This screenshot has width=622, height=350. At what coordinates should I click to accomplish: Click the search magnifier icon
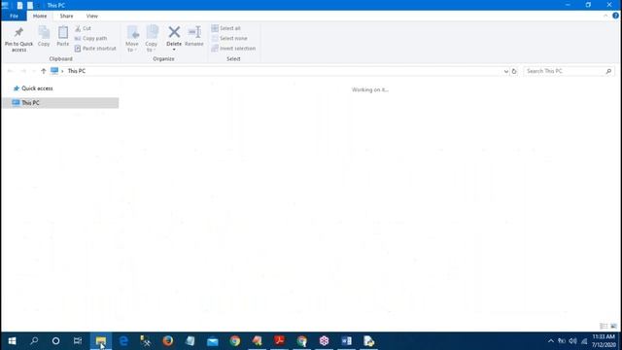click(608, 71)
